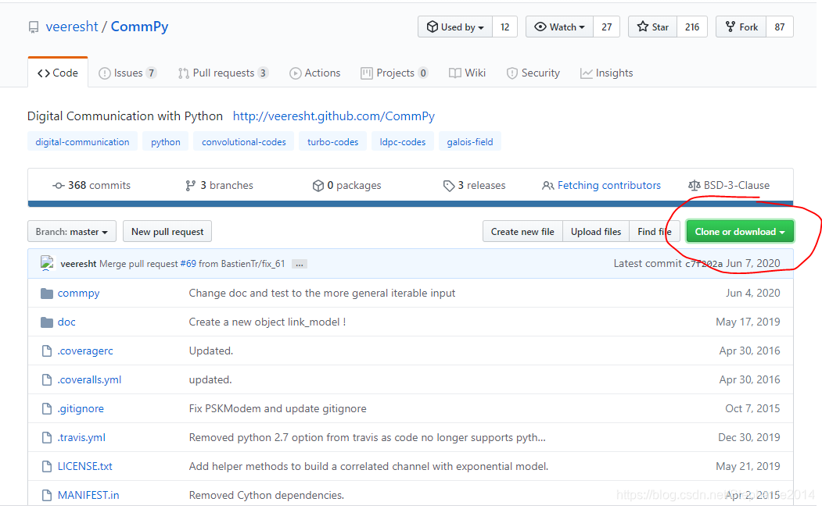Open commit 'Create a new object link_model !'
The image size is (822, 509).
(267, 322)
